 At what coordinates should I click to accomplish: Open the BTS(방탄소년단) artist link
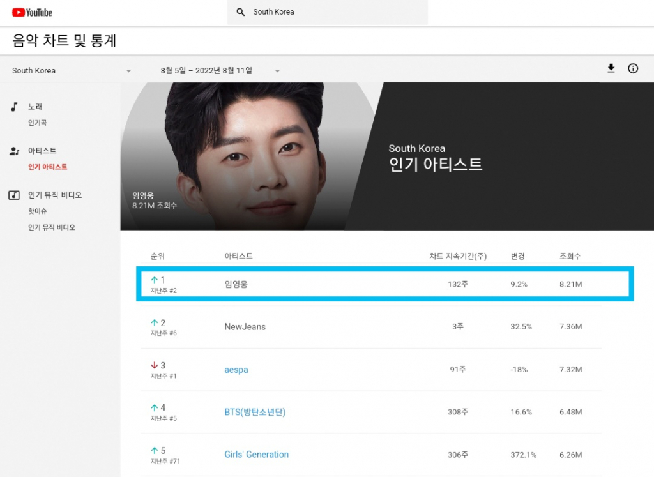(255, 412)
